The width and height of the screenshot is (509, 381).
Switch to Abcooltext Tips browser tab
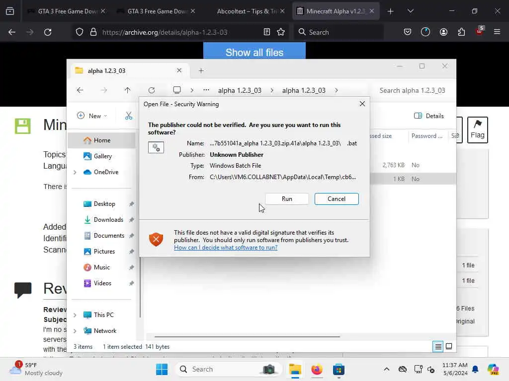click(246, 11)
